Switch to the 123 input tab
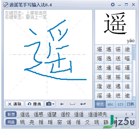Screen dimensions: 139x129 [x=120, y=104]
